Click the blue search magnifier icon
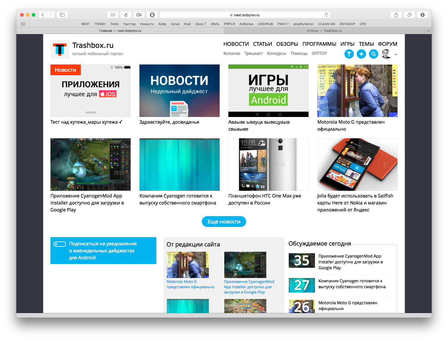The image size is (448, 341). coord(374,54)
